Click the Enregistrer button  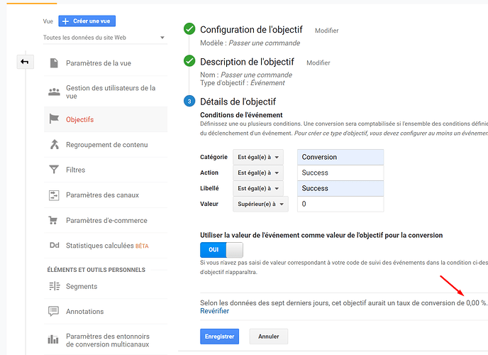pyautogui.click(x=219, y=336)
